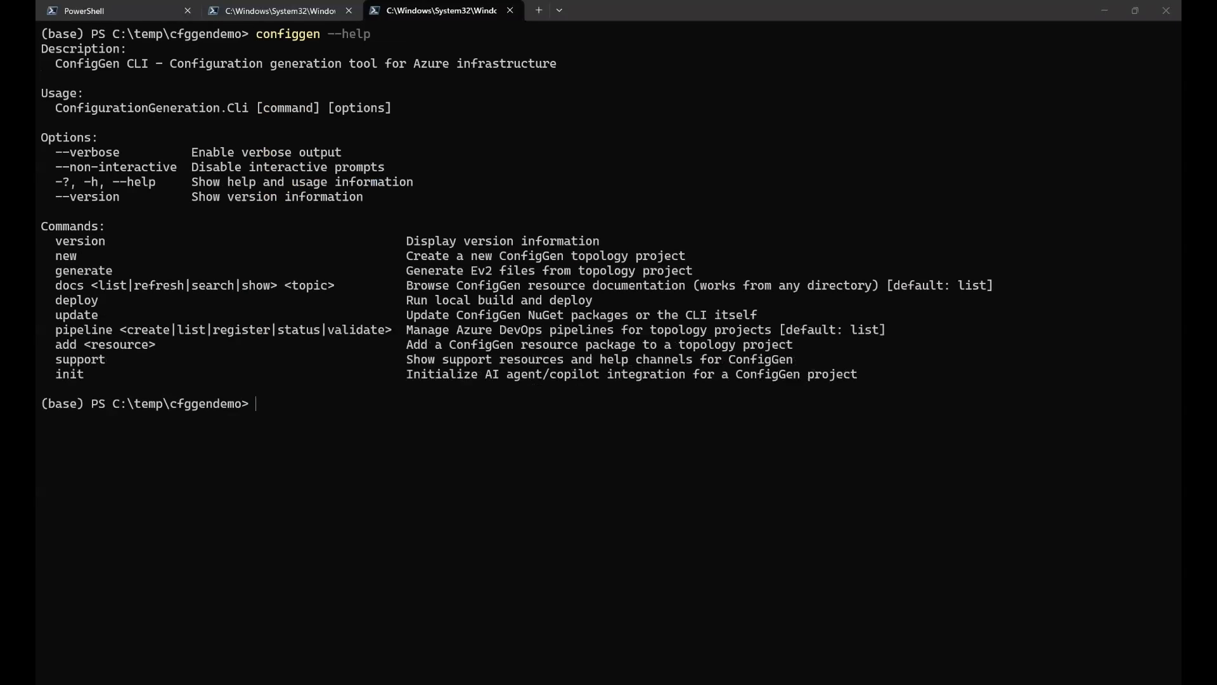Click the command prompt icon on the second tab
This screenshot has height=685, width=1217.
(x=214, y=11)
